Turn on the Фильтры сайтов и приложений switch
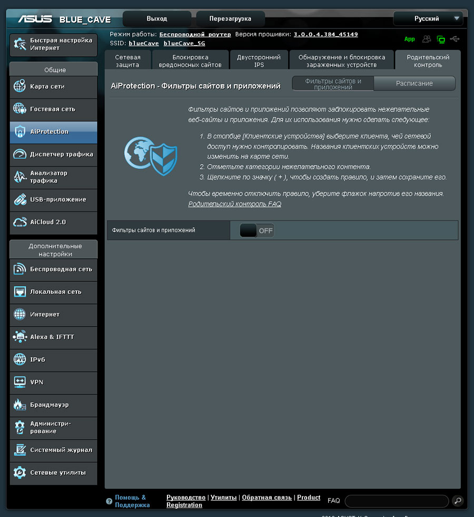 pos(257,230)
